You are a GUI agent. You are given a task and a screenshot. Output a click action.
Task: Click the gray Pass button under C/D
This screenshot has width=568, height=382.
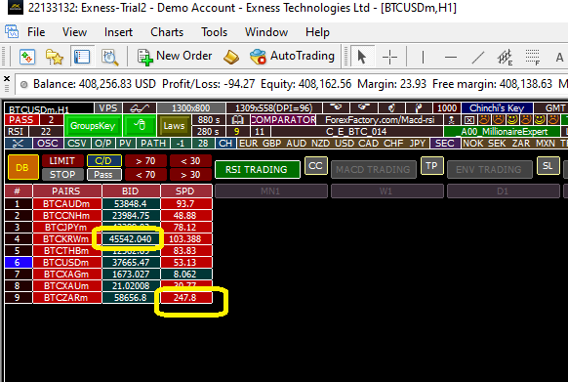[x=103, y=175]
